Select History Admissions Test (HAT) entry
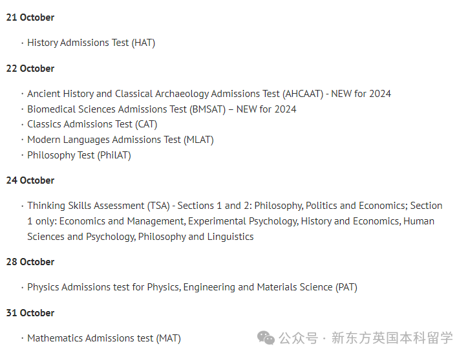The image size is (468, 357). coord(91,43)
